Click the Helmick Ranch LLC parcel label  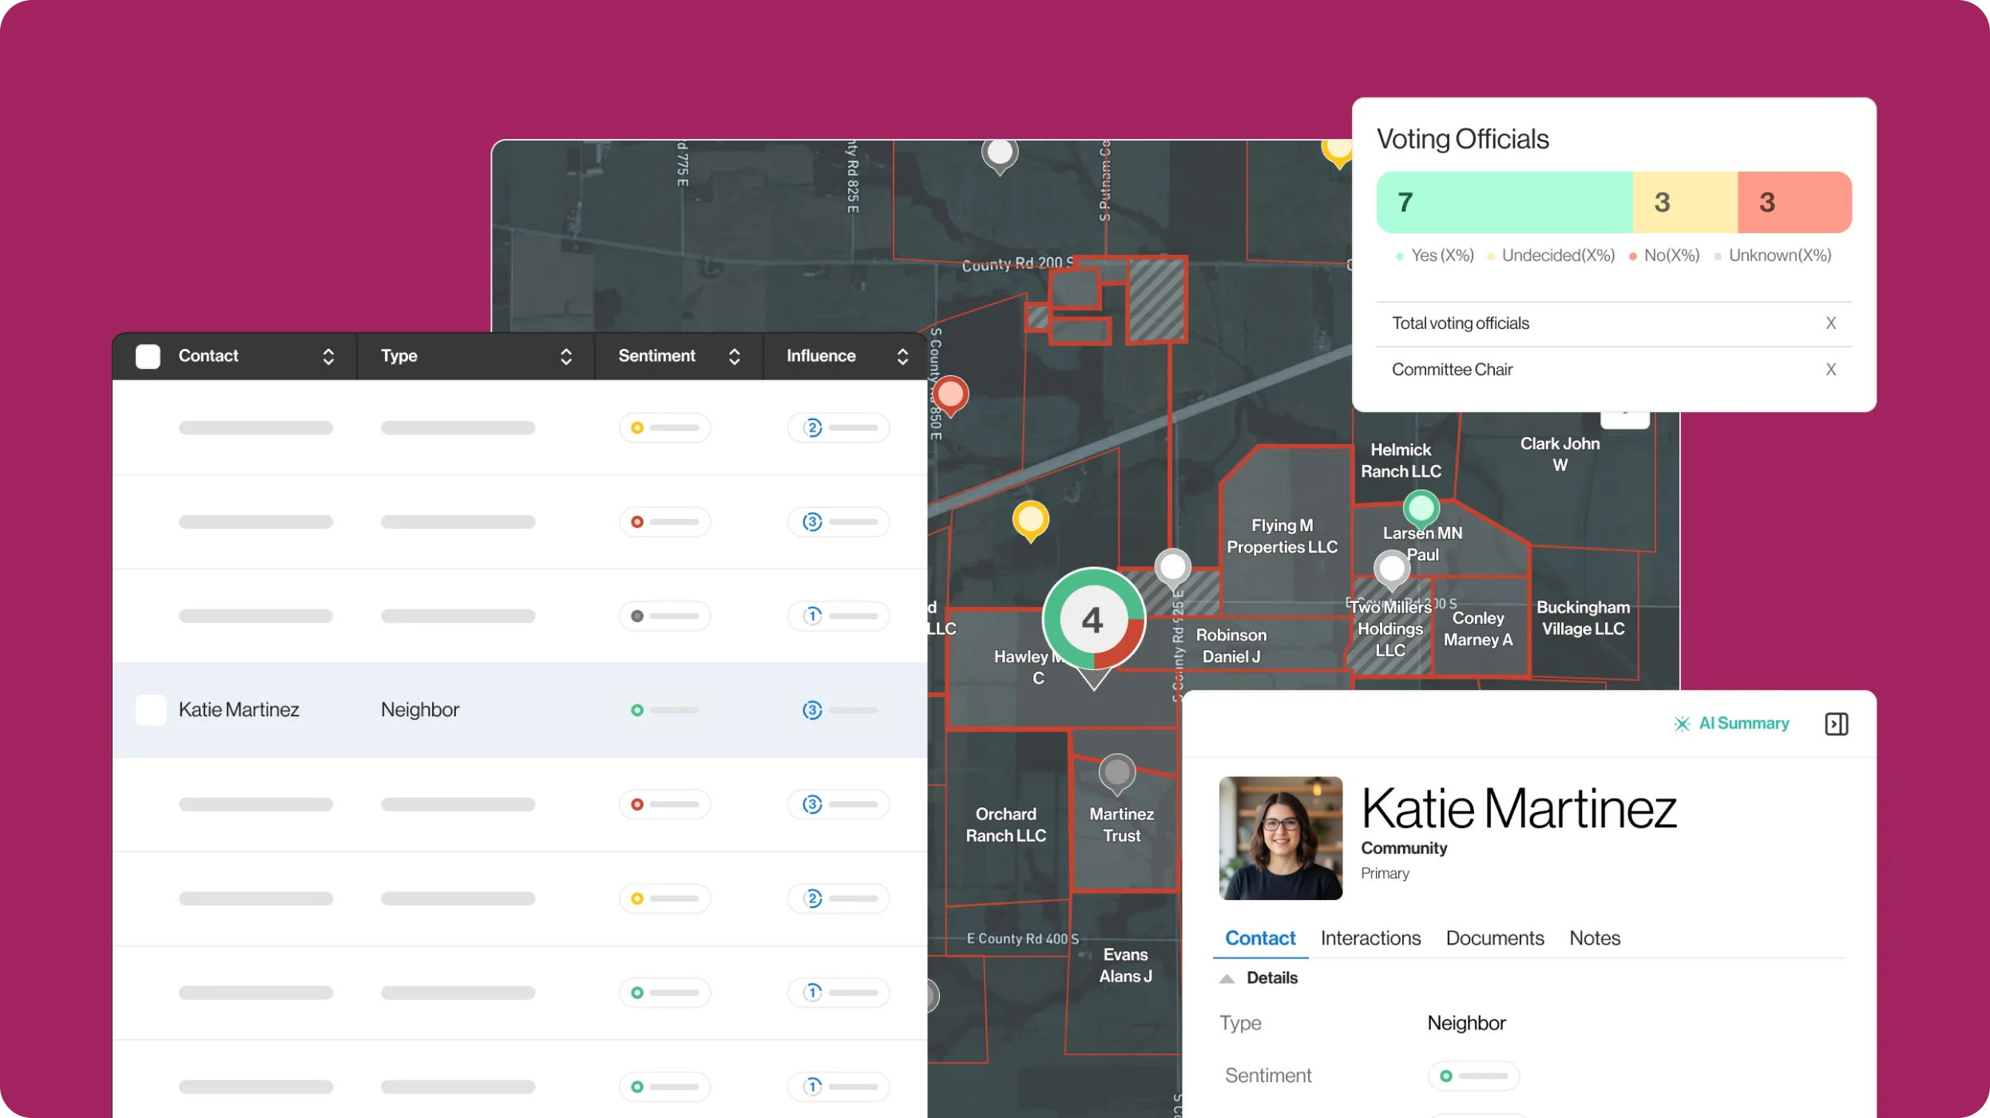1401,461
